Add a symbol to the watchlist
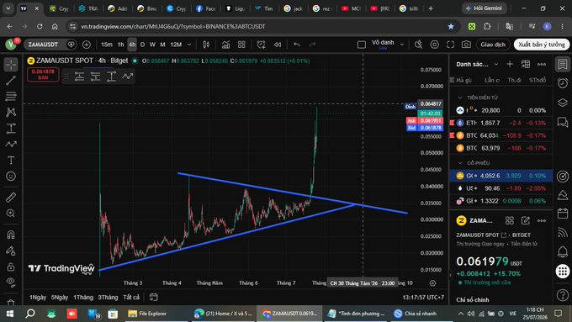This screenshot has width=572, height=322. (510, 64)
